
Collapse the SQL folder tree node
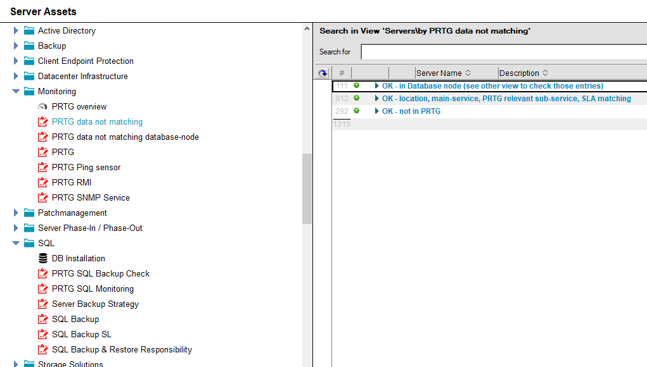click(16, 243)
